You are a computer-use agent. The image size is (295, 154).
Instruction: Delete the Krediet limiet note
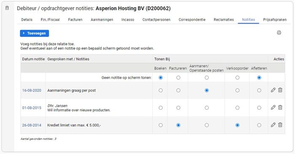pos(280,124)
